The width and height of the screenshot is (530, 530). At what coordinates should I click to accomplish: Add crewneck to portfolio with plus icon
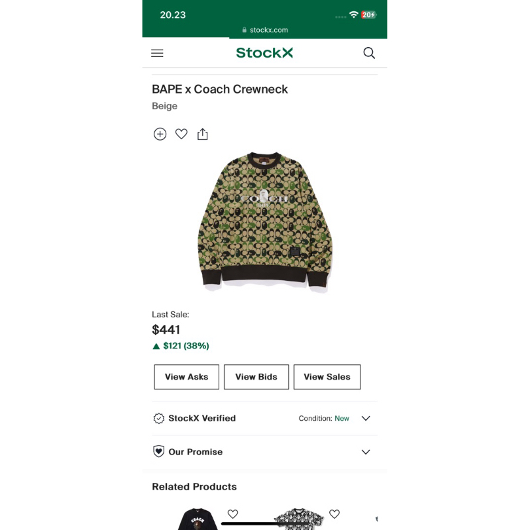click(160, 134)
